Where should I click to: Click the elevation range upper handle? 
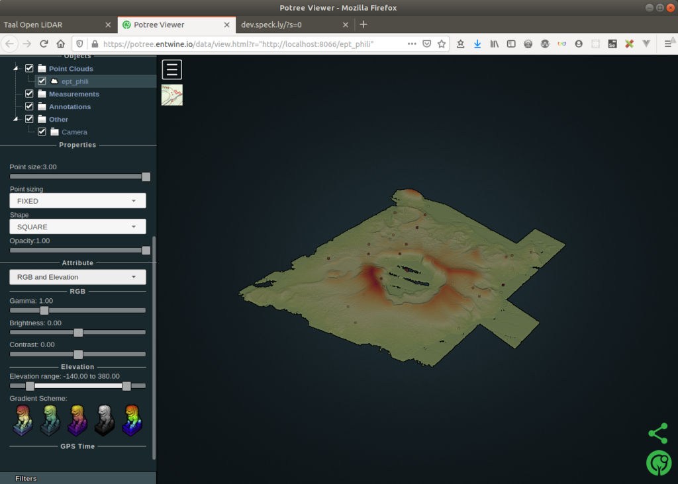coord(126,386)
